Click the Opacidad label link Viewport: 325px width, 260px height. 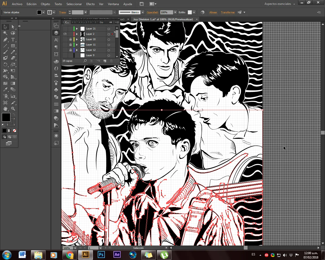(x=152, y=12)
